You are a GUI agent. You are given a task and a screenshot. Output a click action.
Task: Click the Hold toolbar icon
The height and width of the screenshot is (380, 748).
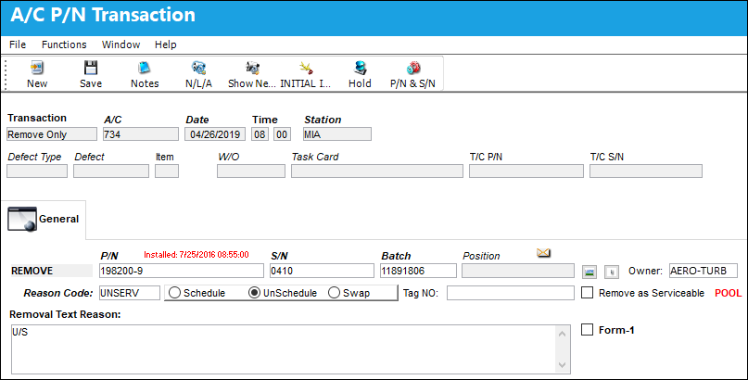[x=360, y=69]
